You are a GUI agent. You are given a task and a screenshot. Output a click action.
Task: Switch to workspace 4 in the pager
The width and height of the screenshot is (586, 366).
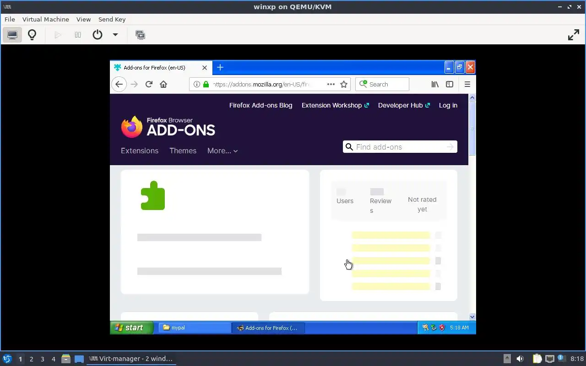tap(53, 359)
